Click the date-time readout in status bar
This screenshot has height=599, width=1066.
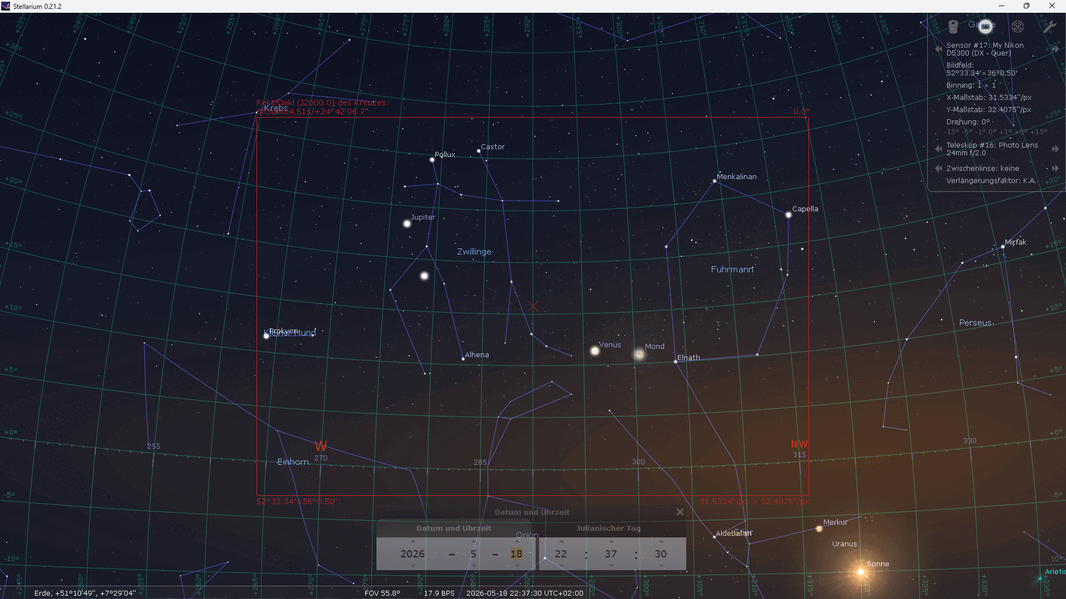(x=525, y=593)
